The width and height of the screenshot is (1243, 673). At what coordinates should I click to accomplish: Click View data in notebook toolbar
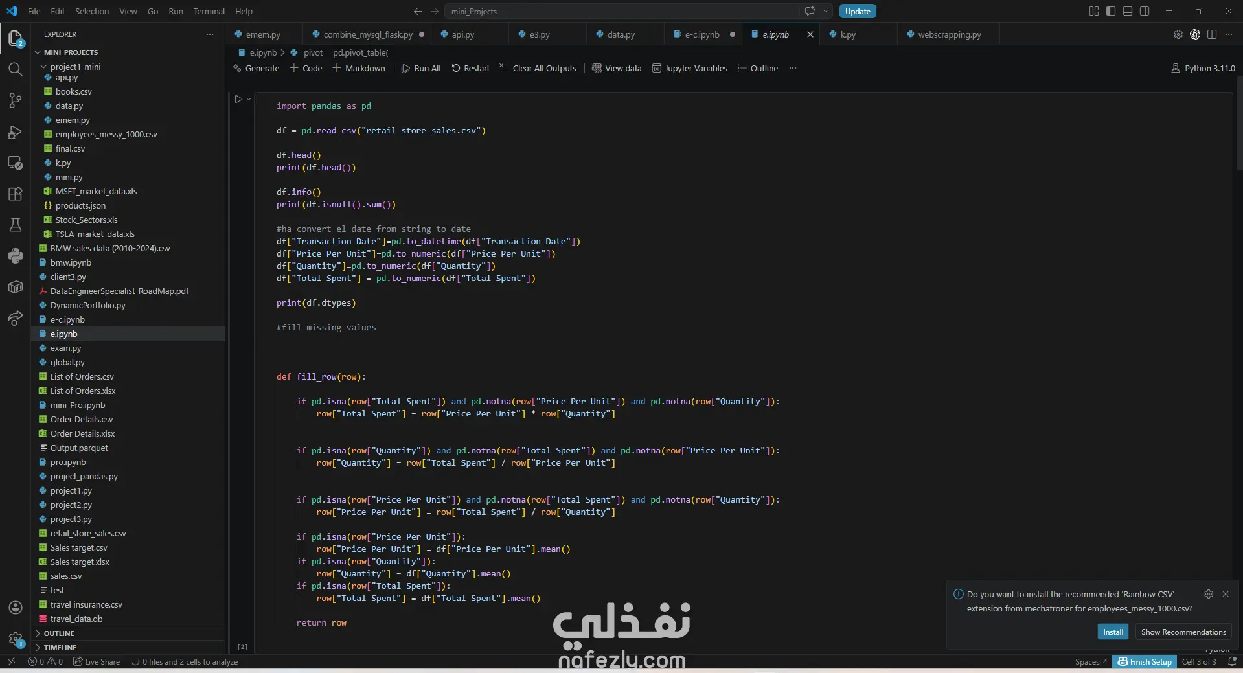click(617, 68)
